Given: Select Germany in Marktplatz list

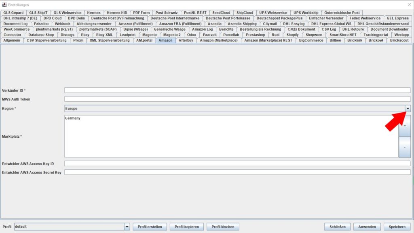Looking at the screenshot, I should [73, 118].
